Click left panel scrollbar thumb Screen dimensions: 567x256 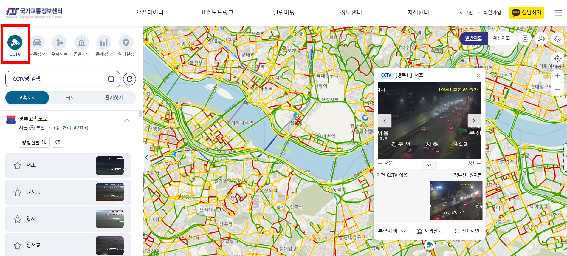[140, 114]
